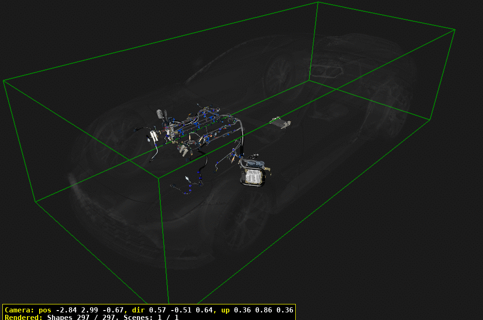Click the Rendered label in the status bar
Screen dimensions: 483x320
coord(24,318)
